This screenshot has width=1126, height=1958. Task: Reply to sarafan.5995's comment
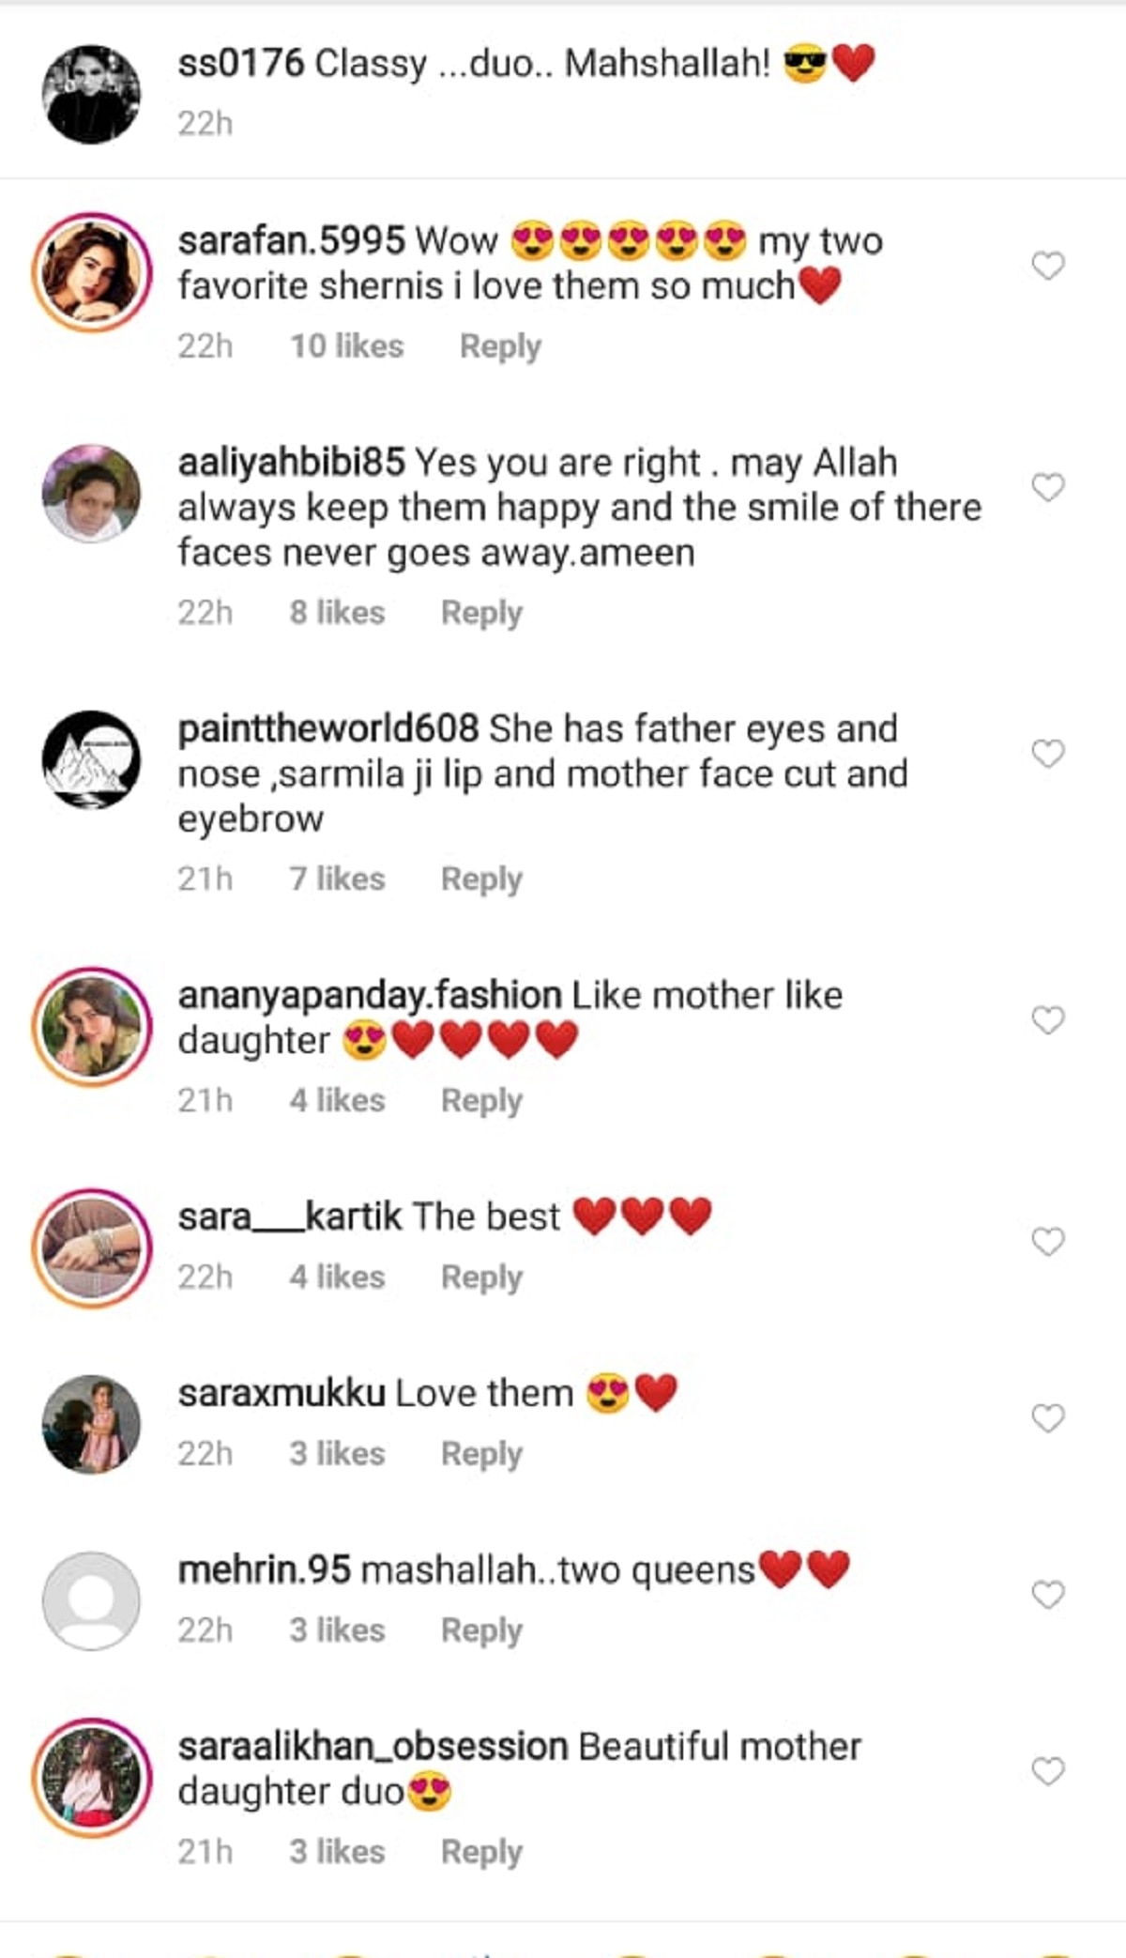(500, 346)
